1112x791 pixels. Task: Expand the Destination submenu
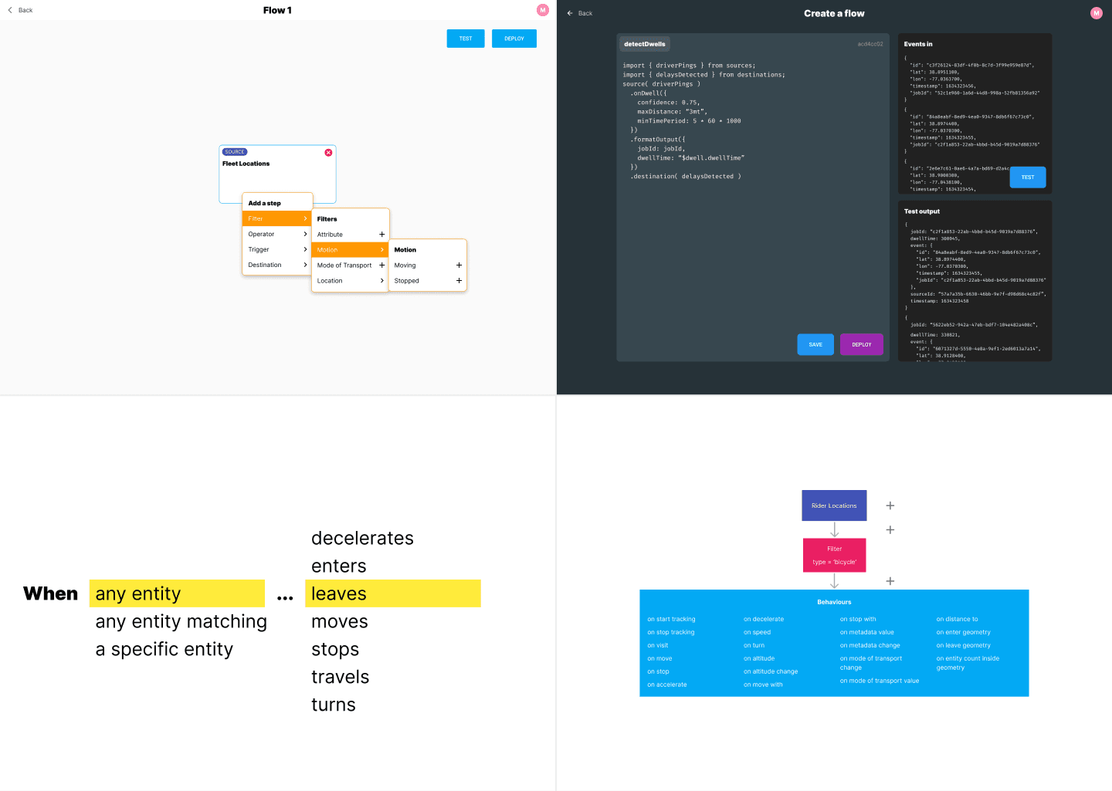(x=277, y=265)
